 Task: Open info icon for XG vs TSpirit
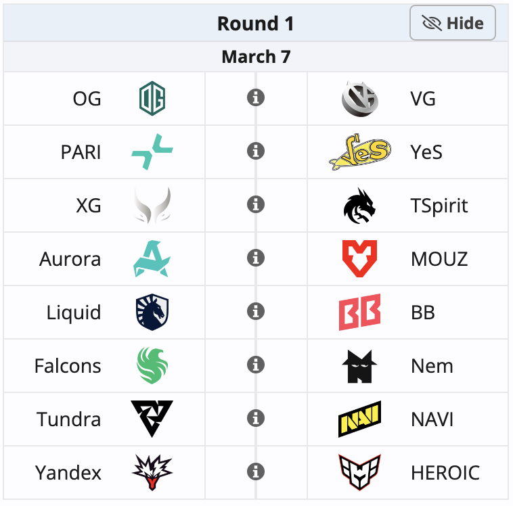click(255, 204)
